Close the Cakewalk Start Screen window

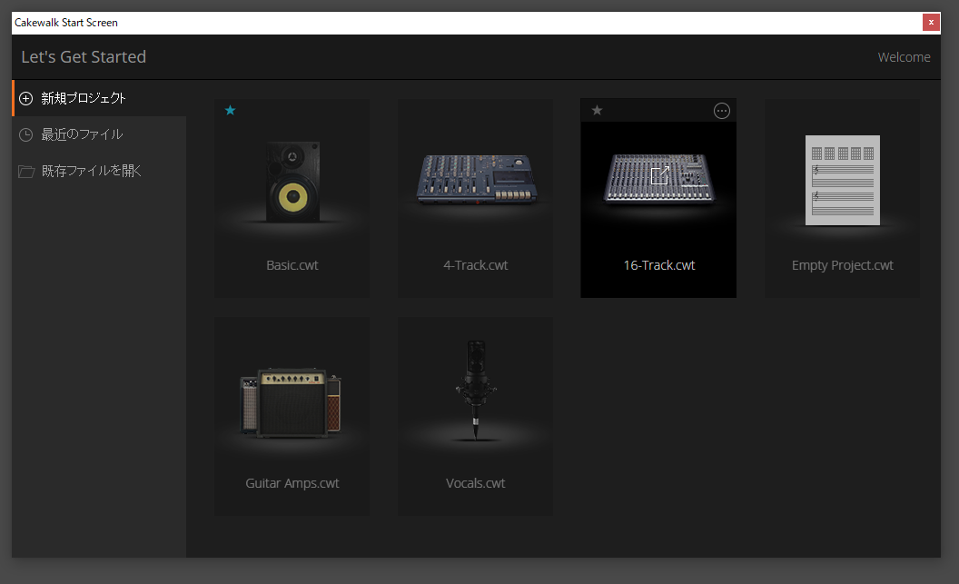click(931, 23)
